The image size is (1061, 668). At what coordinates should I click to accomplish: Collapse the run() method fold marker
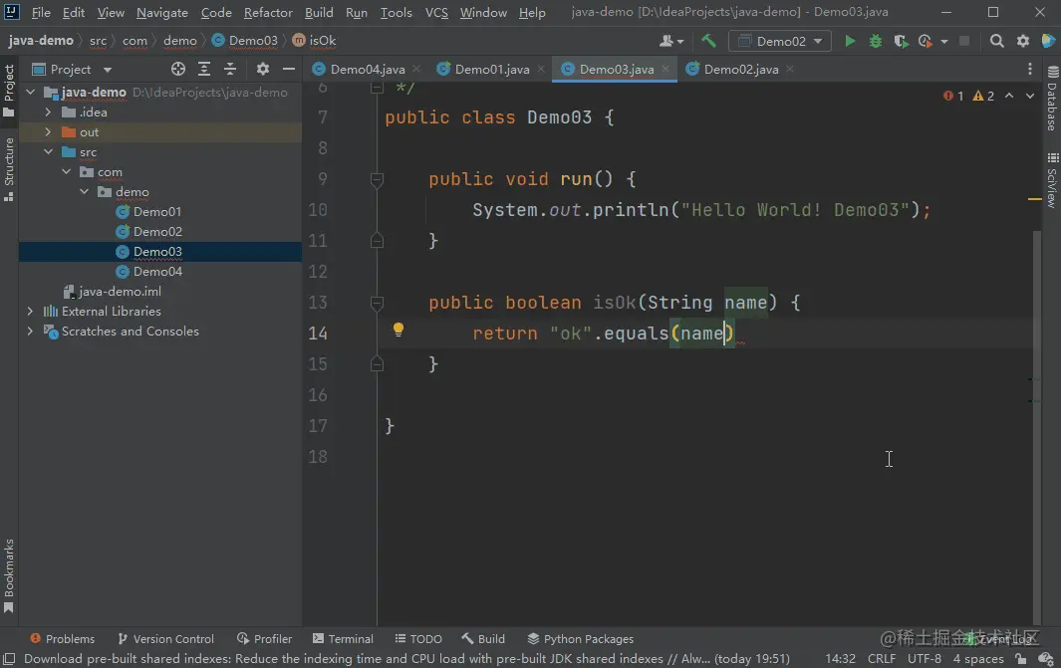pos(377,179)
